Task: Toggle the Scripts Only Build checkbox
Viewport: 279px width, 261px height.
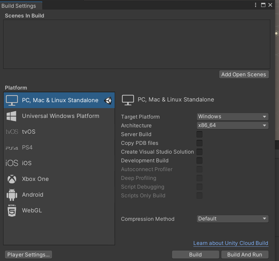Action: tap(200, 195)
